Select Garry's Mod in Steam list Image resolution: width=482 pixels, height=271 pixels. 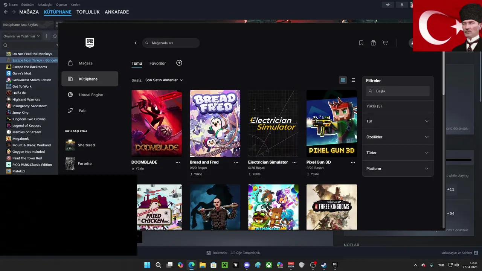pyautogui.click(x=22, y=73)
